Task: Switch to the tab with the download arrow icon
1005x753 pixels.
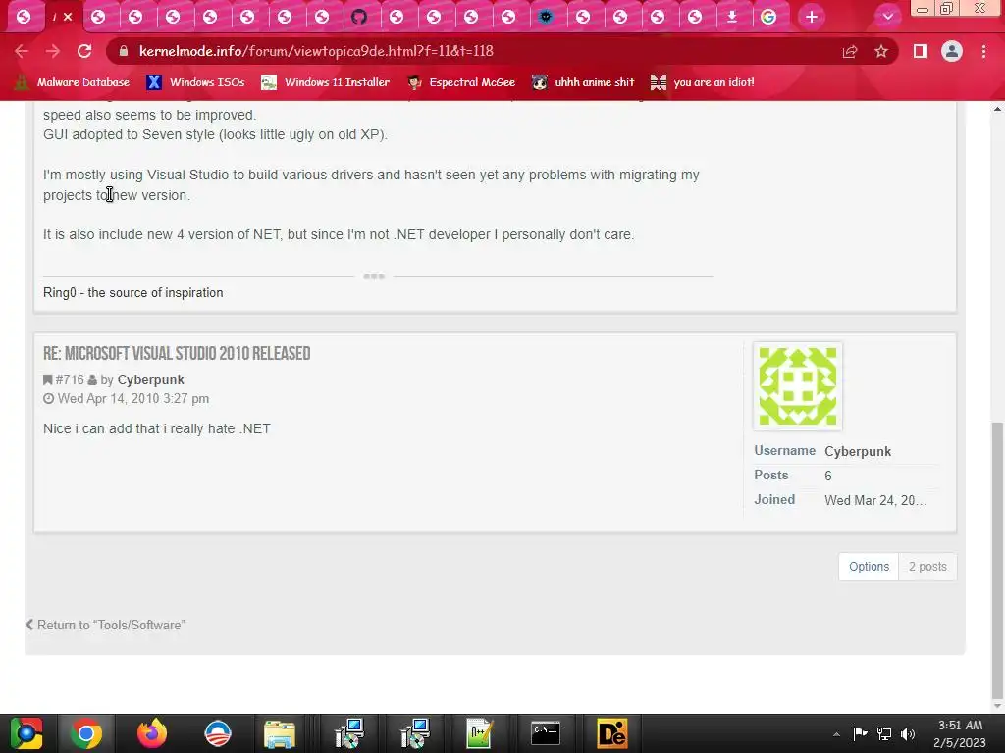Action: [732, 17]
